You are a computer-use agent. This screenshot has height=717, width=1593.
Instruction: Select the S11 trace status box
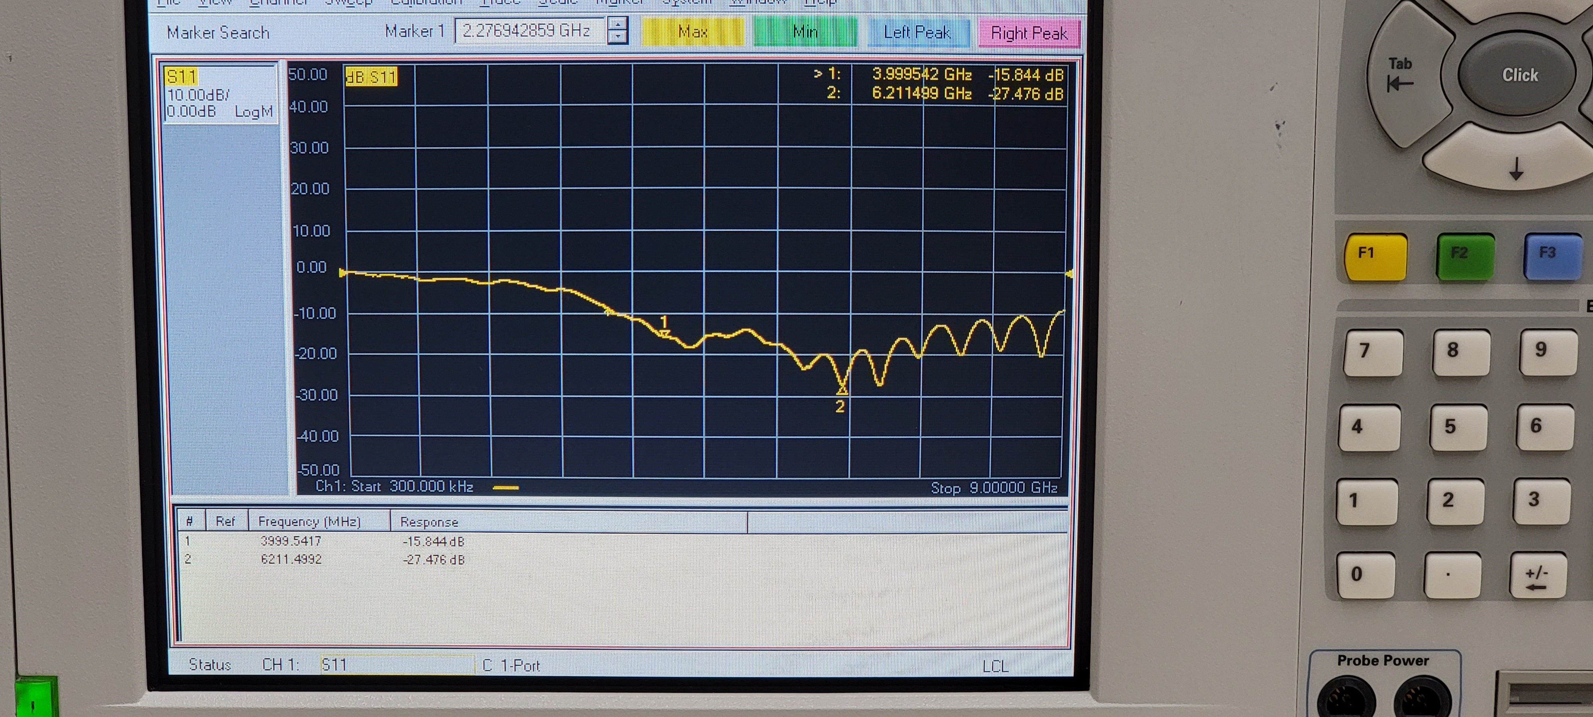pos(219,95)
